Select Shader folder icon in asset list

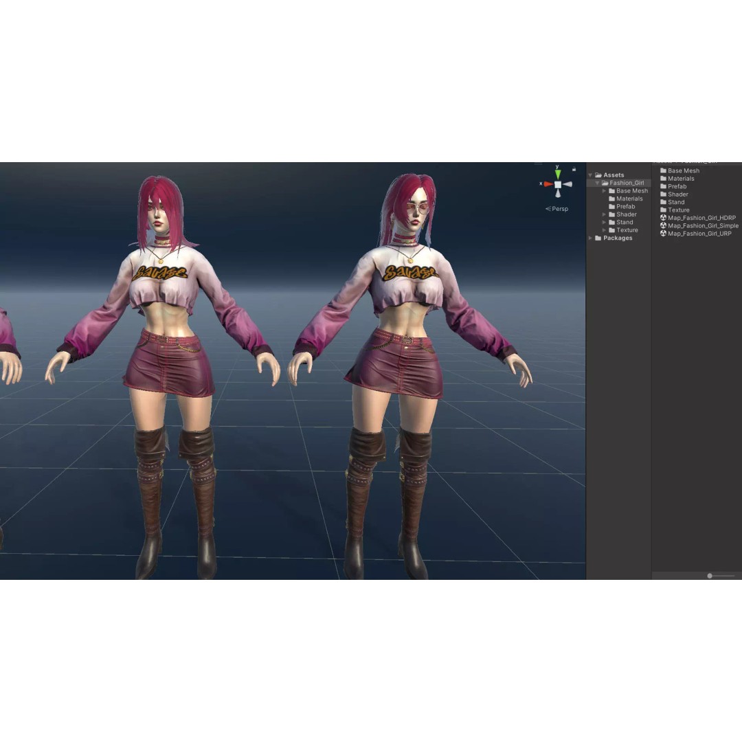(x=664, y=194)
